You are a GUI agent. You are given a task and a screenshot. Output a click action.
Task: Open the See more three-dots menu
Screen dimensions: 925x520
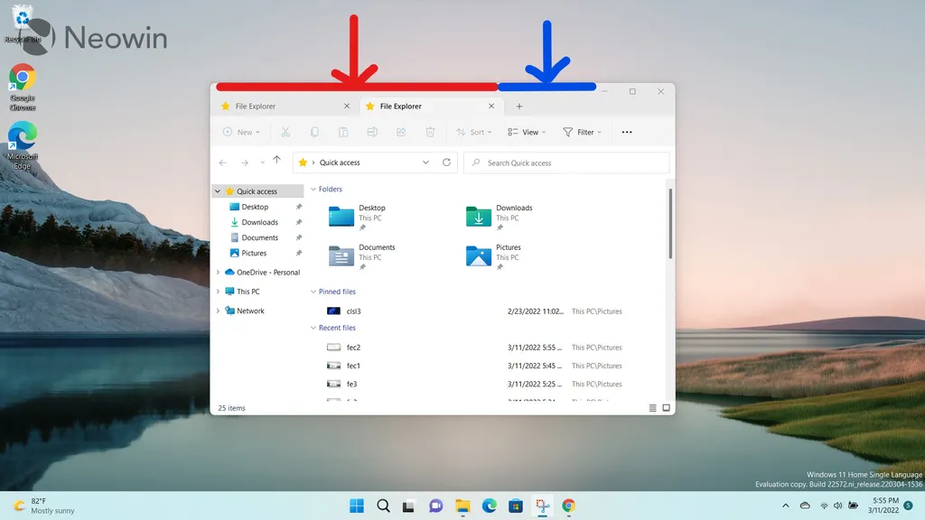627,132
